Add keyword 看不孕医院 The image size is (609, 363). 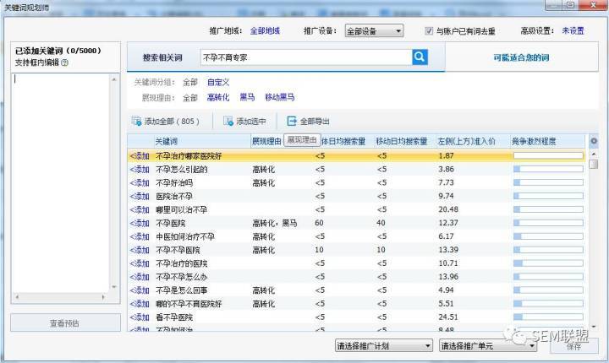(140, 317)
